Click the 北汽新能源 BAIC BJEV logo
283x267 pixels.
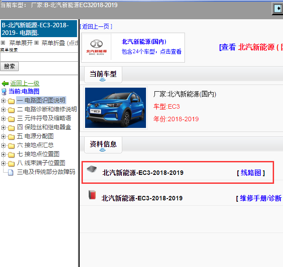[x=97, y=47]
